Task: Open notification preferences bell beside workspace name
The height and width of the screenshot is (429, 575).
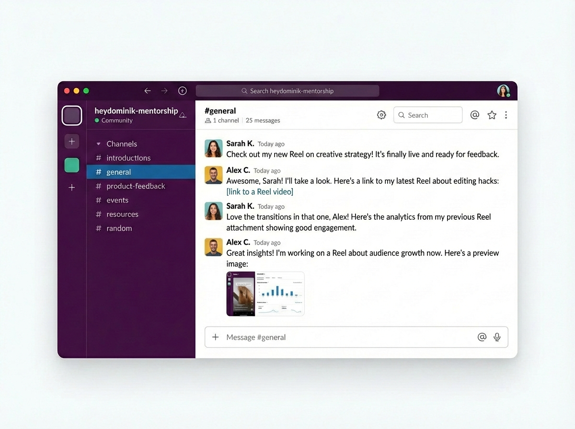Action: (x=182, y=115)
